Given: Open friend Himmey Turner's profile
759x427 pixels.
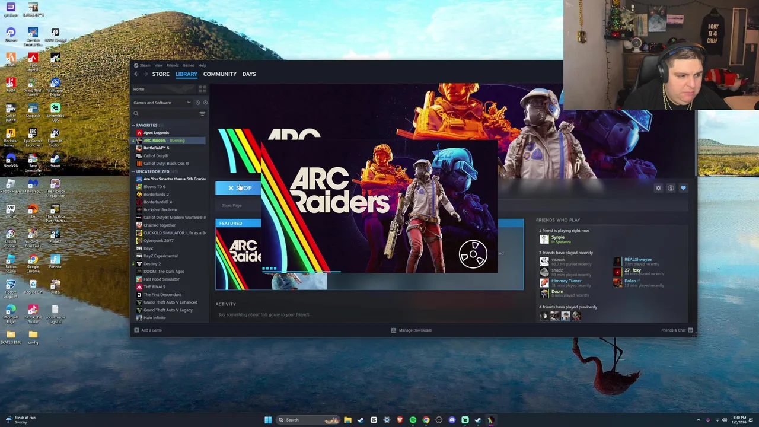Looking at the screenshot, I should tap(566, 281).
